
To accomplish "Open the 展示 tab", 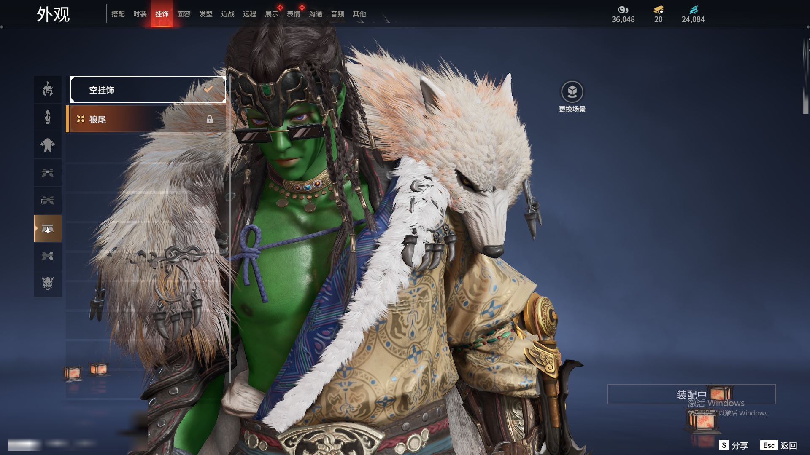I will point(272,14).
